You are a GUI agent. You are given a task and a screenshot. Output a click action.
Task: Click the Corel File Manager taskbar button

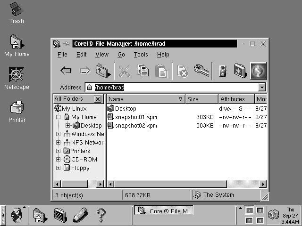(x=164, y=211)
